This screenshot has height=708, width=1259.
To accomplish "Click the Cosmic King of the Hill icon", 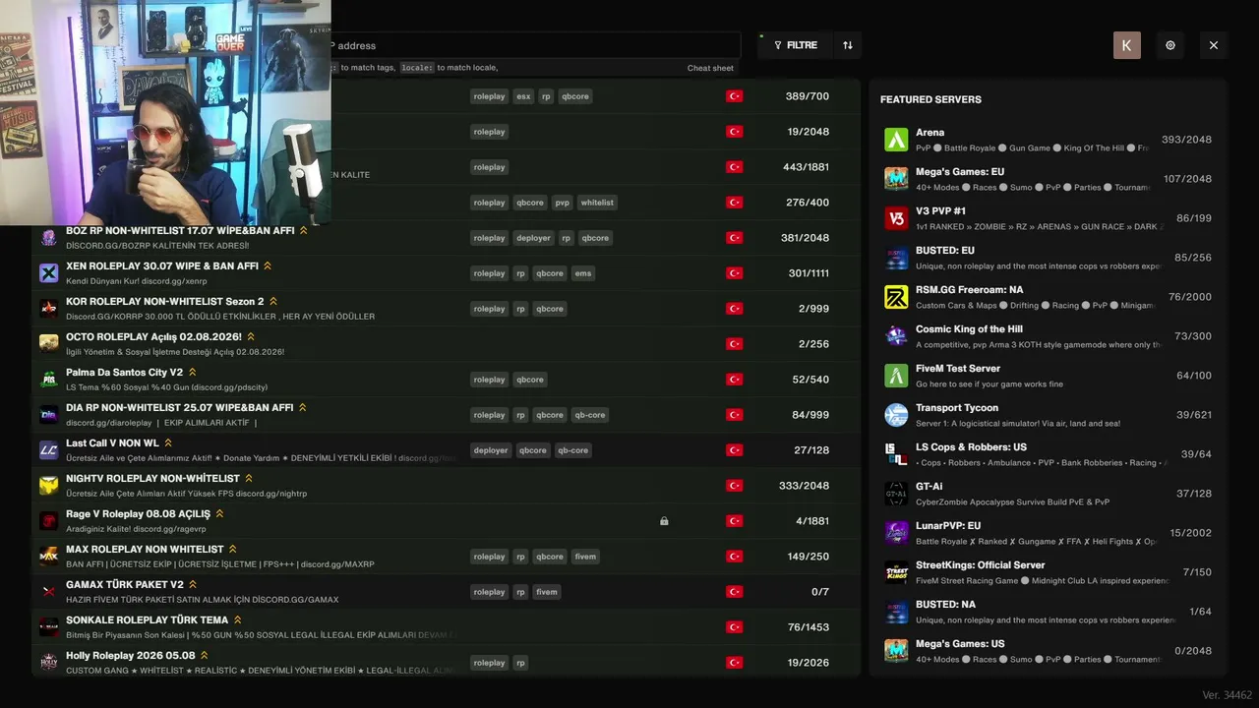I will [x=896, y=336].
